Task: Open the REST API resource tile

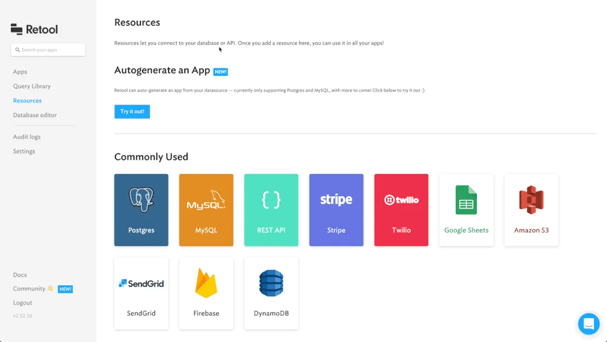Action: click(x=271, y=210)
